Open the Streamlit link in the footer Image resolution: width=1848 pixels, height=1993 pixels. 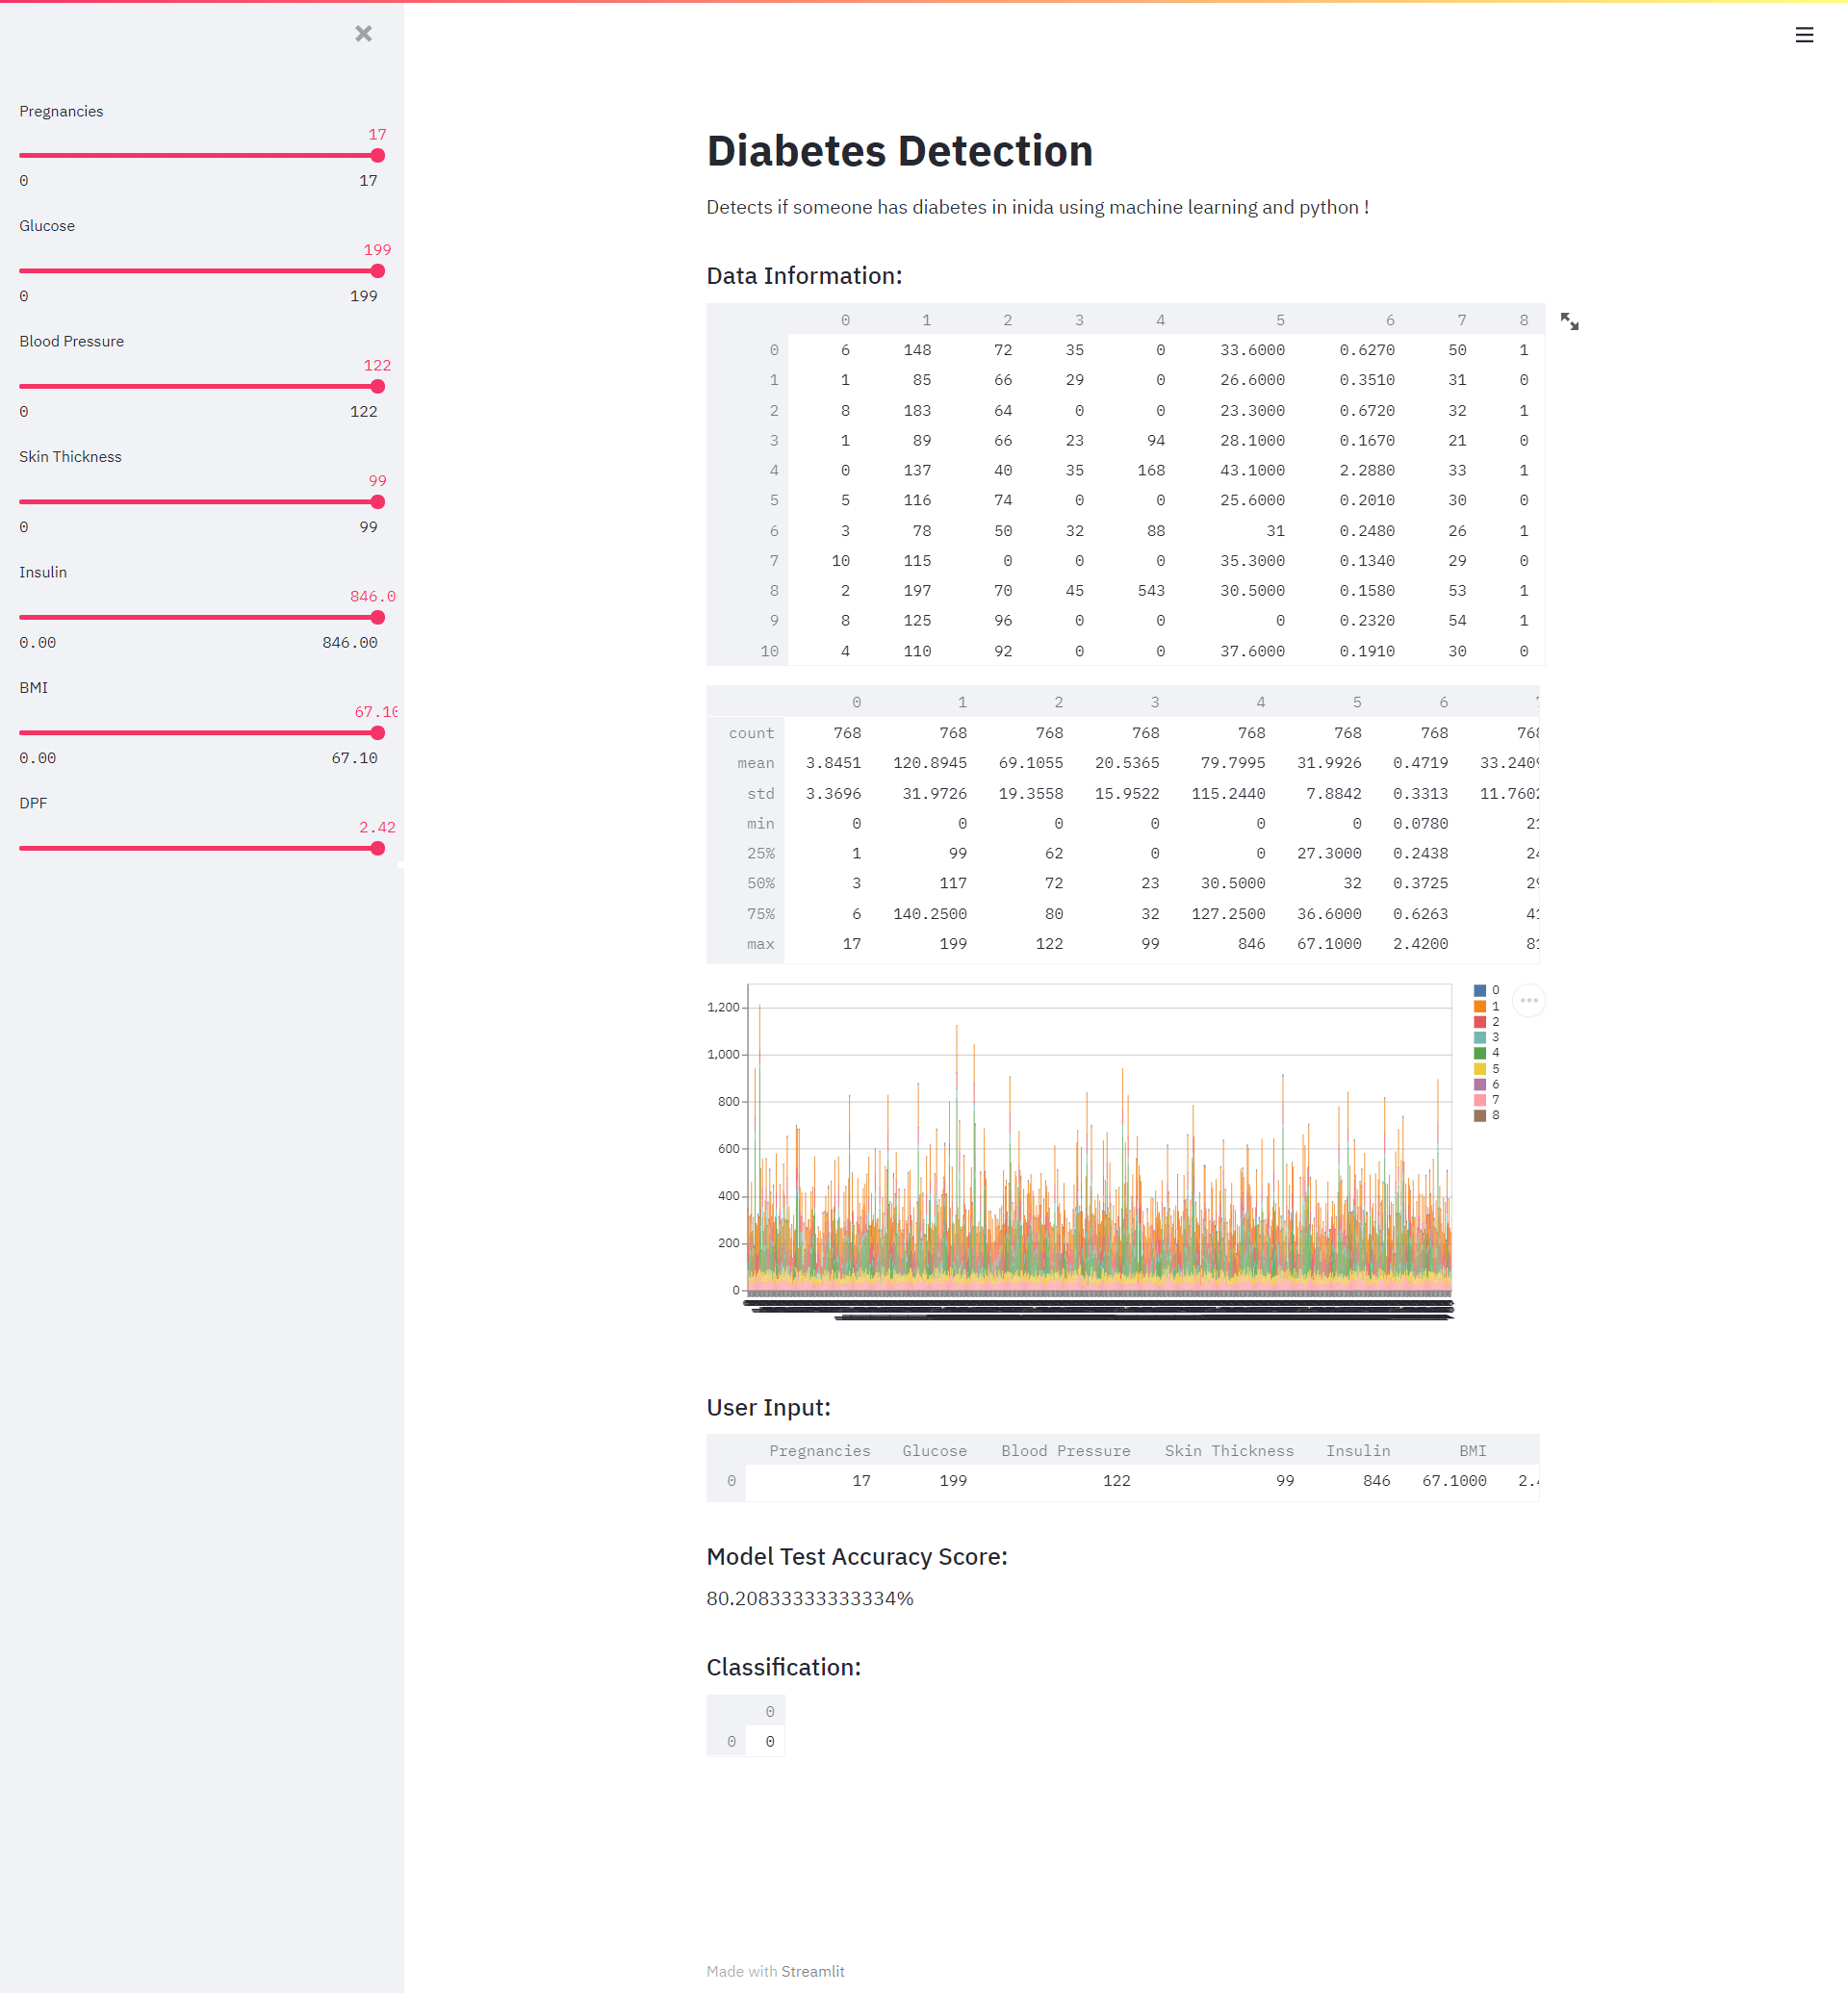812,1971
